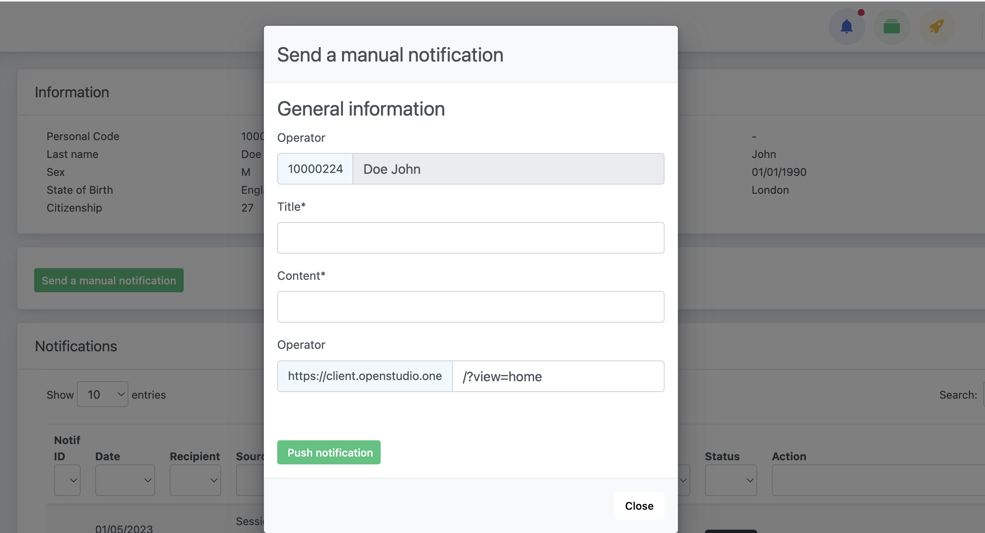Viewport: 985px width, 533px height.
Task: Click the red notification badge on bell
Action: click(860, 12)
